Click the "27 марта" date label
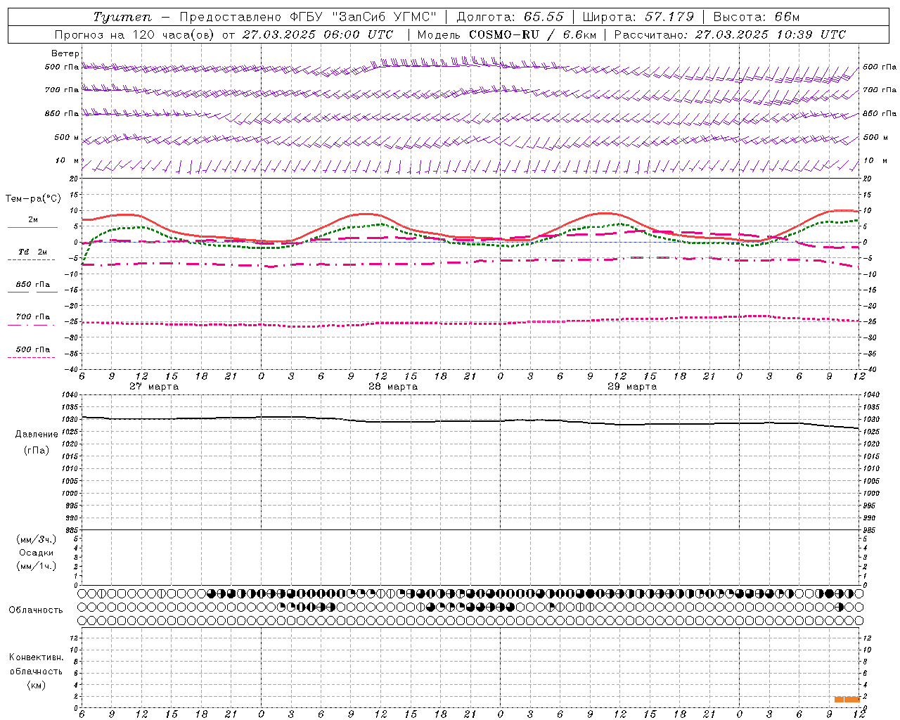Viewport: 900px width, 720px height. click(154, 387)
